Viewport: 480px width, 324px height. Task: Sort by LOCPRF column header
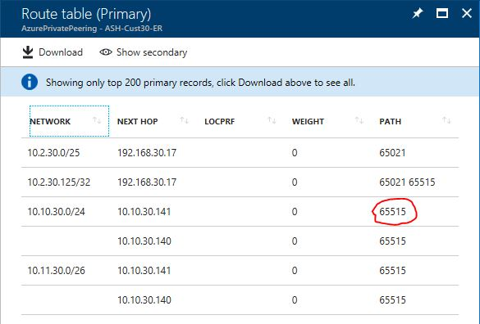click(x=220, y=122)
